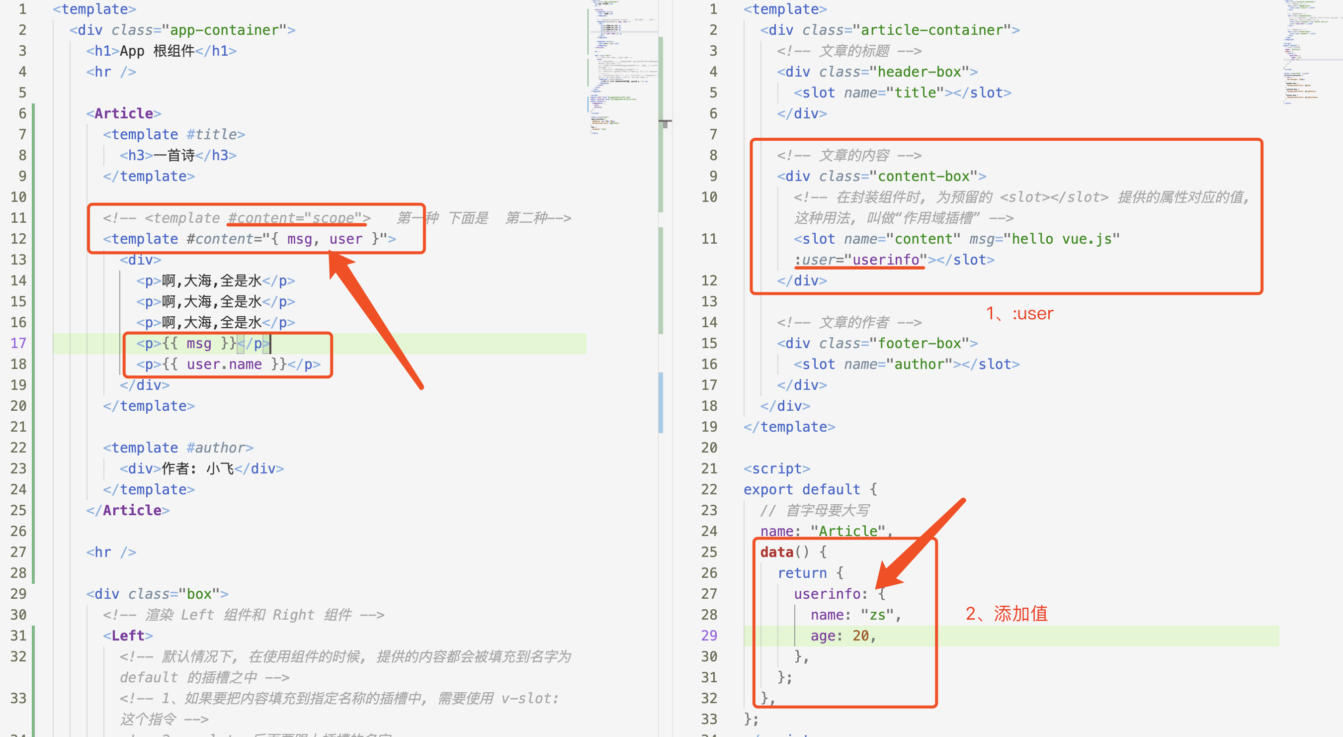Click the name: "zs" line
Image resolution: width=1343 pixels, height=737 pixels.
(855, 615)
